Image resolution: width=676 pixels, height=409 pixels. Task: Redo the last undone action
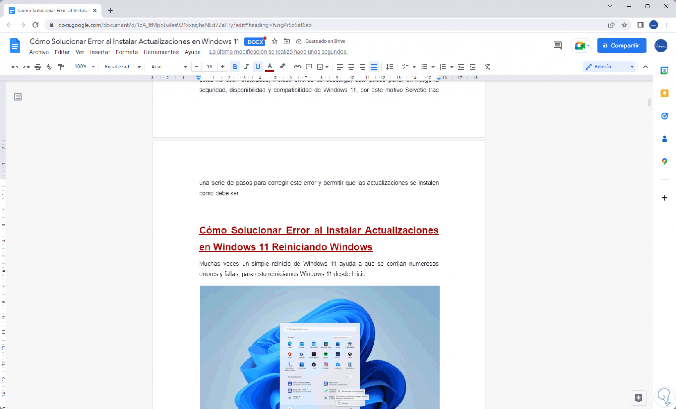(x=26, y=67)
